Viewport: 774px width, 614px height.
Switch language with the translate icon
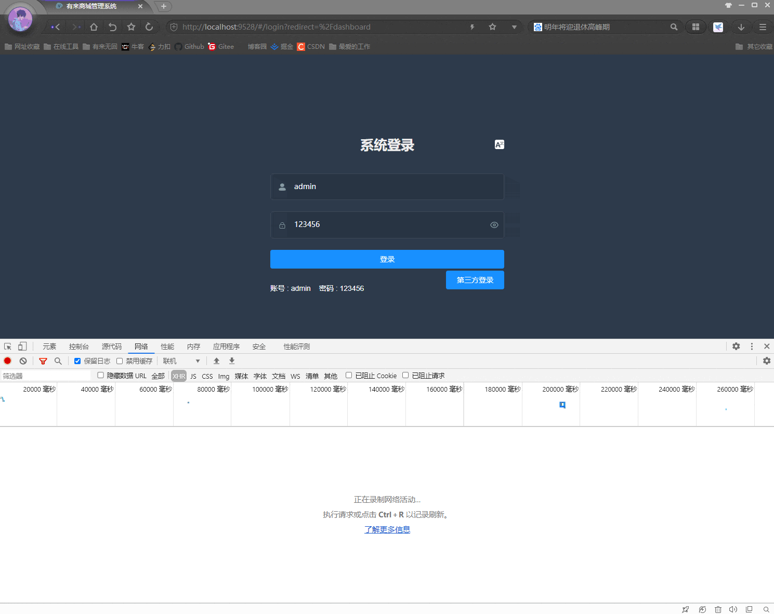click(500, 144)
